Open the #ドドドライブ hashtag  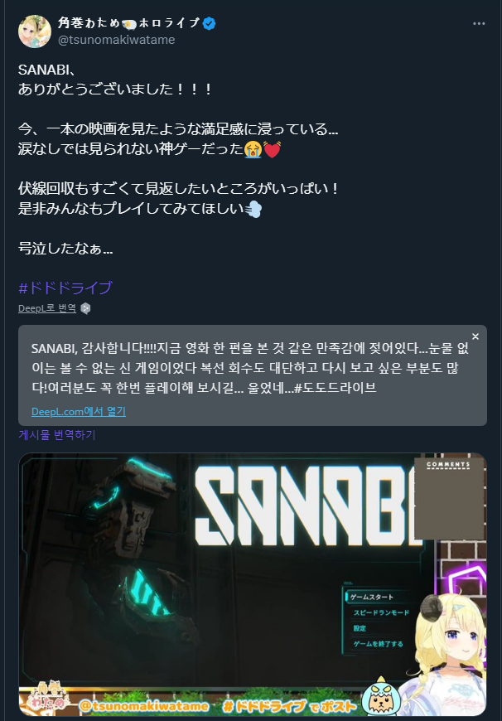click(x=65, y=288)
